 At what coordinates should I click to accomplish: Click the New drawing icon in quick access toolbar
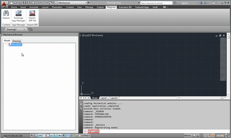(x=12, y=3)
